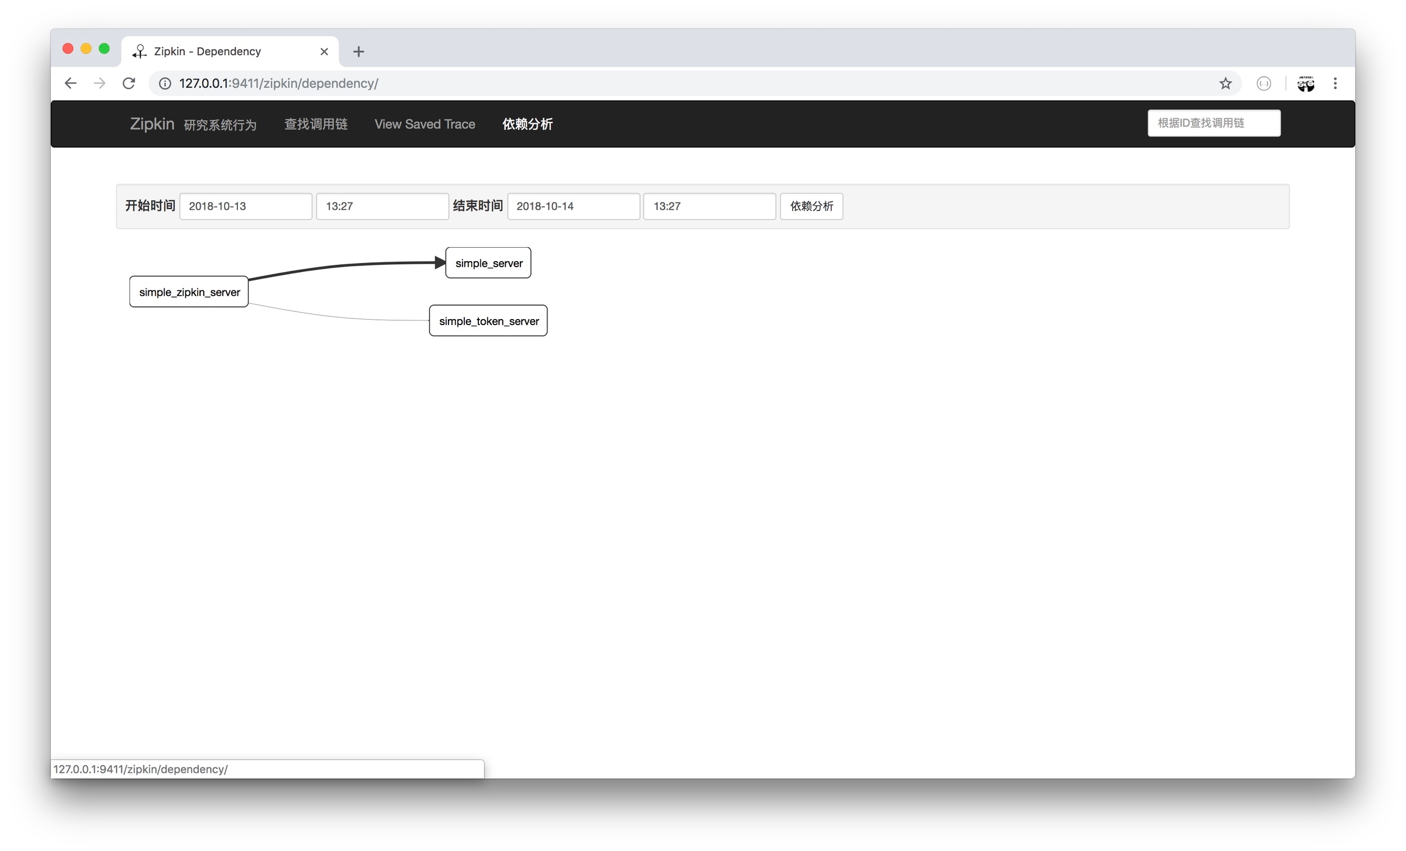
Task: Select the 依赖分析 nav item
Action: click(x=527, y=124)
